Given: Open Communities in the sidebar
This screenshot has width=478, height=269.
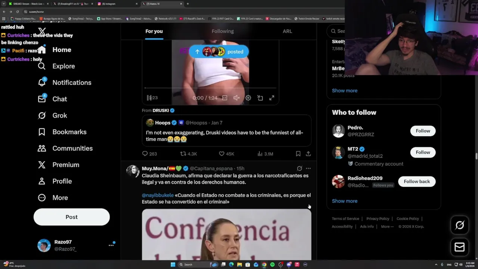Looking at the screenshot, I should [x=65, y=148].
